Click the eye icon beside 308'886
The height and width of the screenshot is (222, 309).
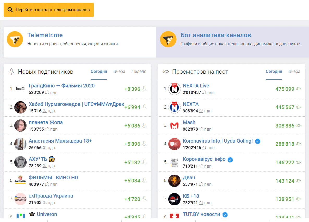click(x=298, y=125)
